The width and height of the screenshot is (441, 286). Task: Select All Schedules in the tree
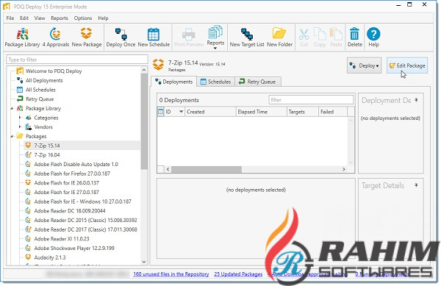coord(40,90)
